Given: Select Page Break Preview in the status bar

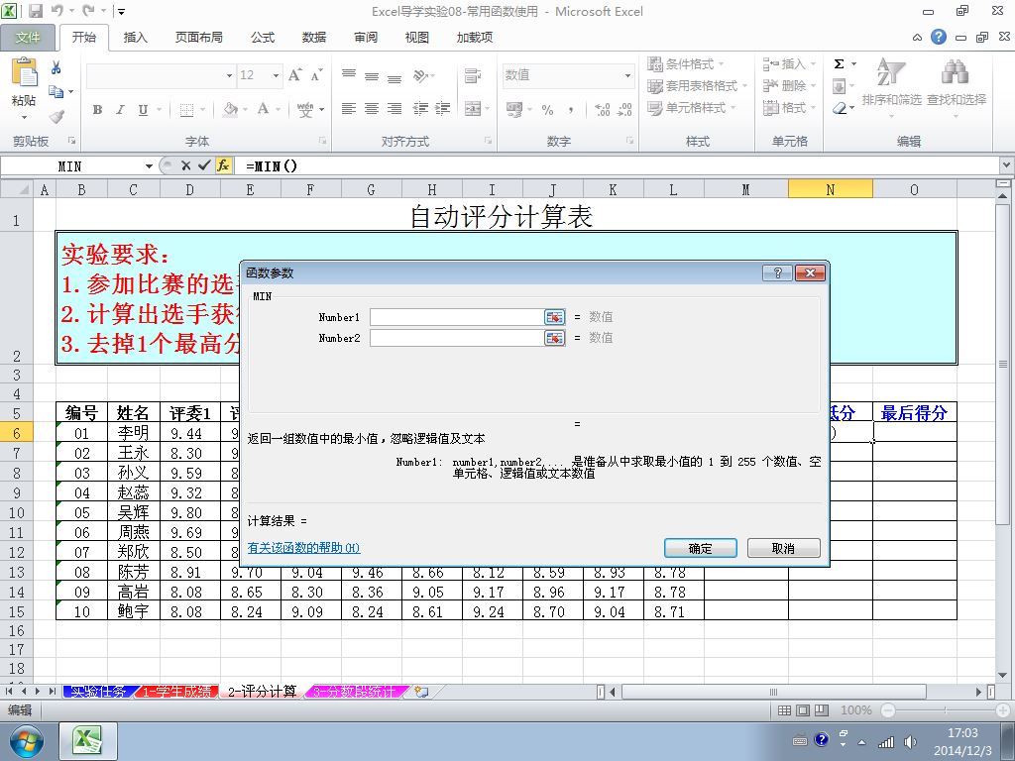Looking at the screenshot, I should point(822,710).
